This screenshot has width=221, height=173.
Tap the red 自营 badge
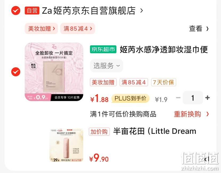click(32, 11)
